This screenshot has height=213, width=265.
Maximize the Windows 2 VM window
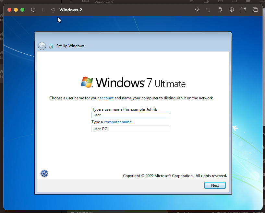22,10
